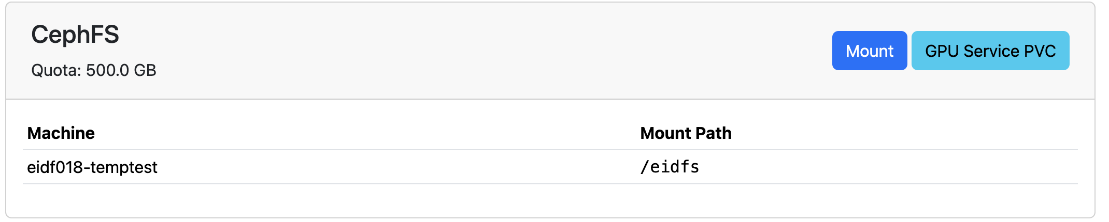Image resolution: width=1109 pixels, height=222 pixels.
Task: Select the CephFS heading text
Action: pyautogui.click(x=75, y=35)
